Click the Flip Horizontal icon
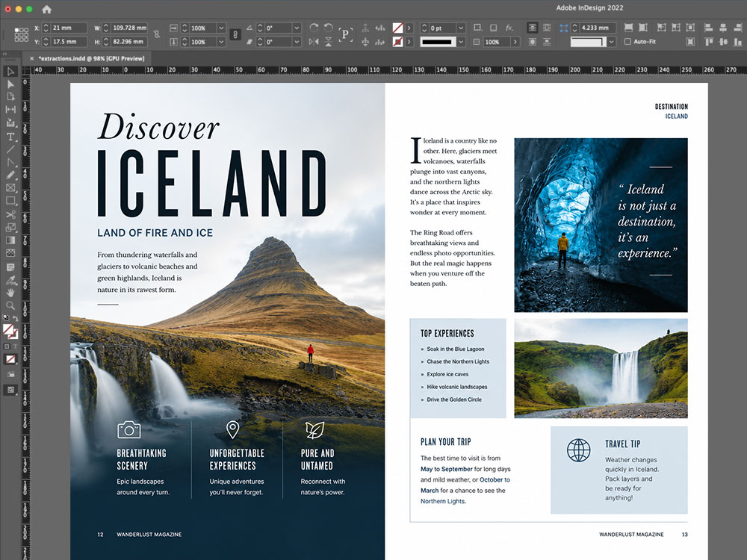The height and width of the screenshot is (560, 747). coord(314,42)
